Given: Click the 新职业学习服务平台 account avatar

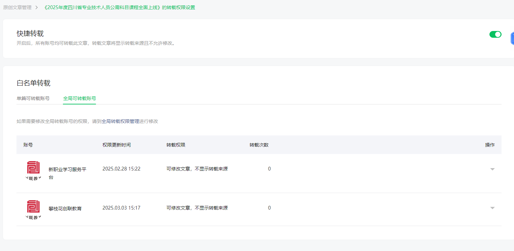Looking at the screenshot, I should point(33,171).
